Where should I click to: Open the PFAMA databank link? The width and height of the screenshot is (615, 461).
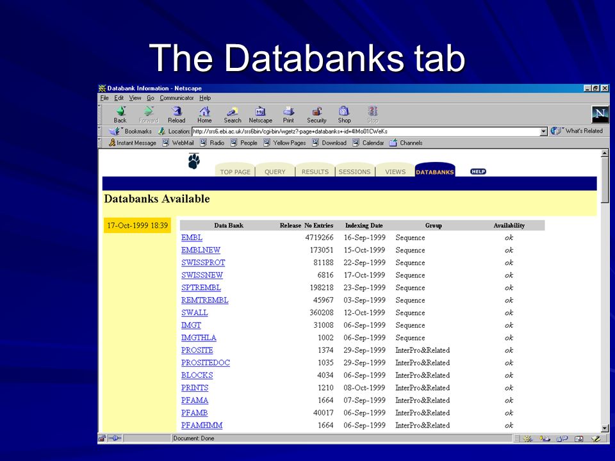coord(195,400)
